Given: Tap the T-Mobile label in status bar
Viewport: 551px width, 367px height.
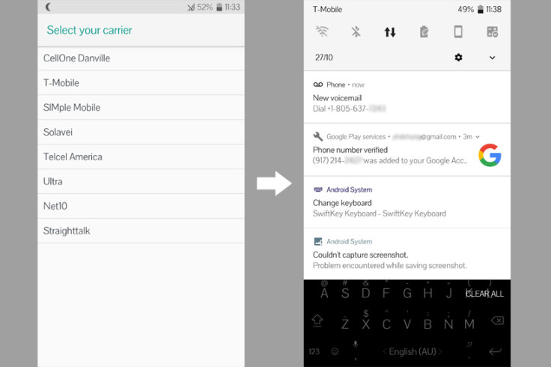Looking at the screenshot, I should pyautogui.click(x=327, y=10).
